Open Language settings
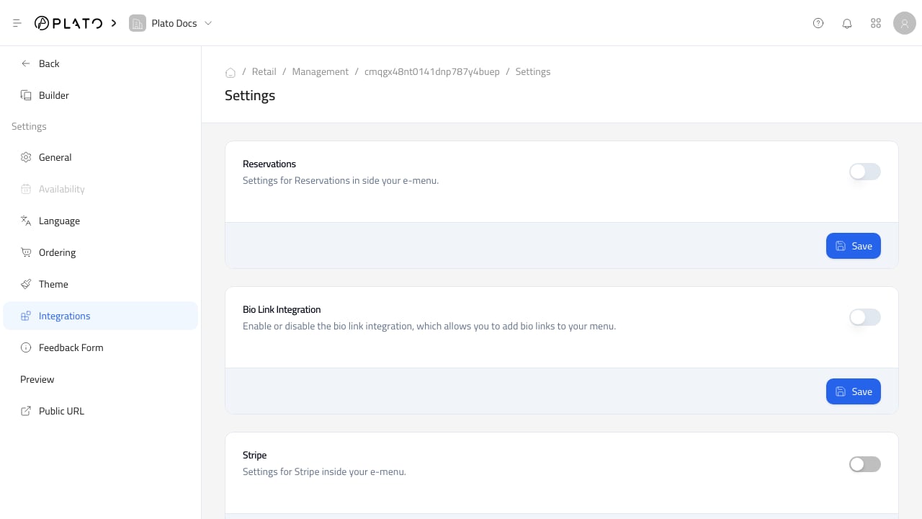Image resolution: width=922 pixels, height=519 pixels. 101,221
